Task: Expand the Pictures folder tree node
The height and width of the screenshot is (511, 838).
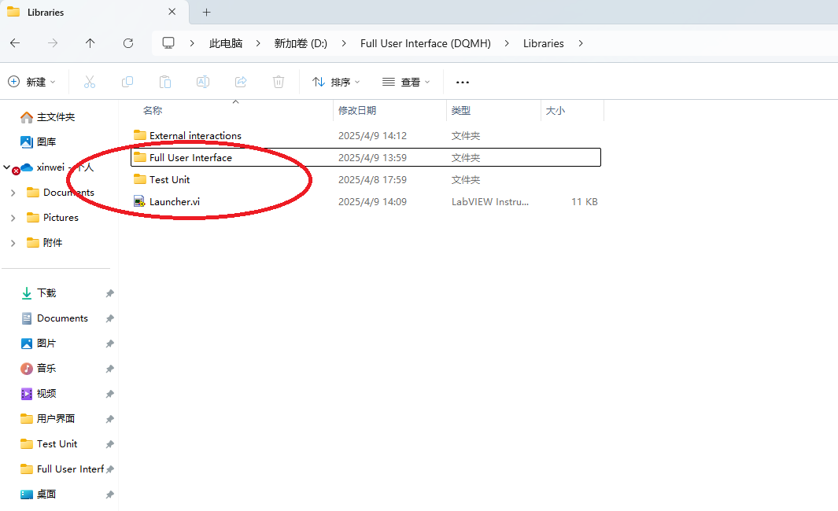Action: pyautogui.click(x=13, y=218)
